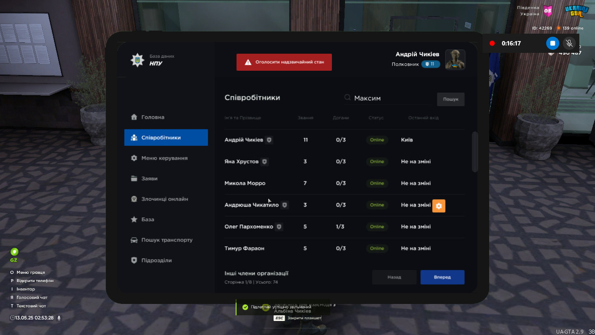Click the Відкрити телефон hotkey hint
The width and height of the screenshot is (595, 335).
click(32, 281)
